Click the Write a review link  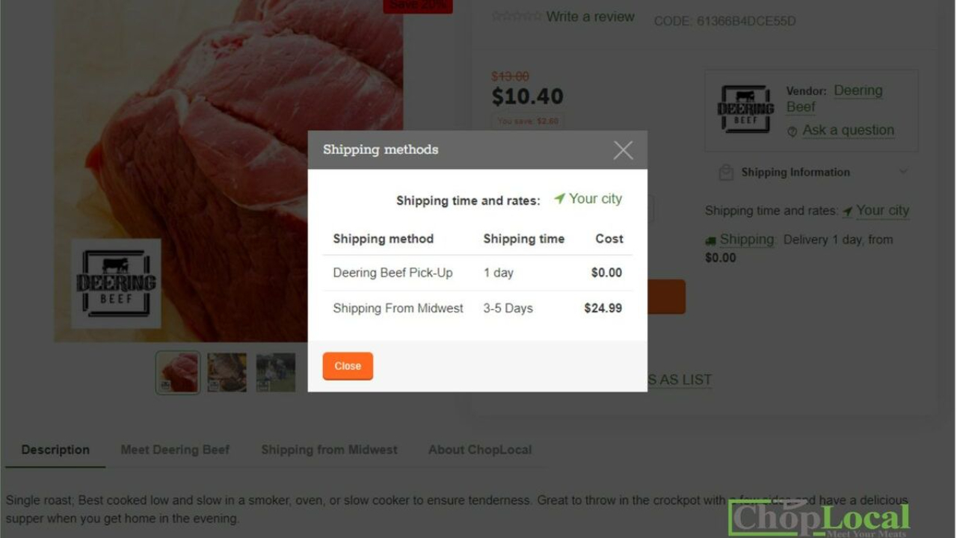click(590, 16)
